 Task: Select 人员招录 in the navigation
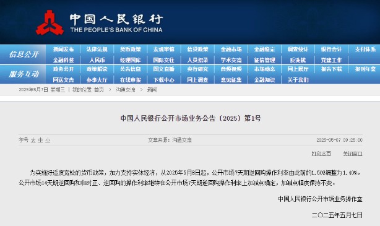(197, 60)
